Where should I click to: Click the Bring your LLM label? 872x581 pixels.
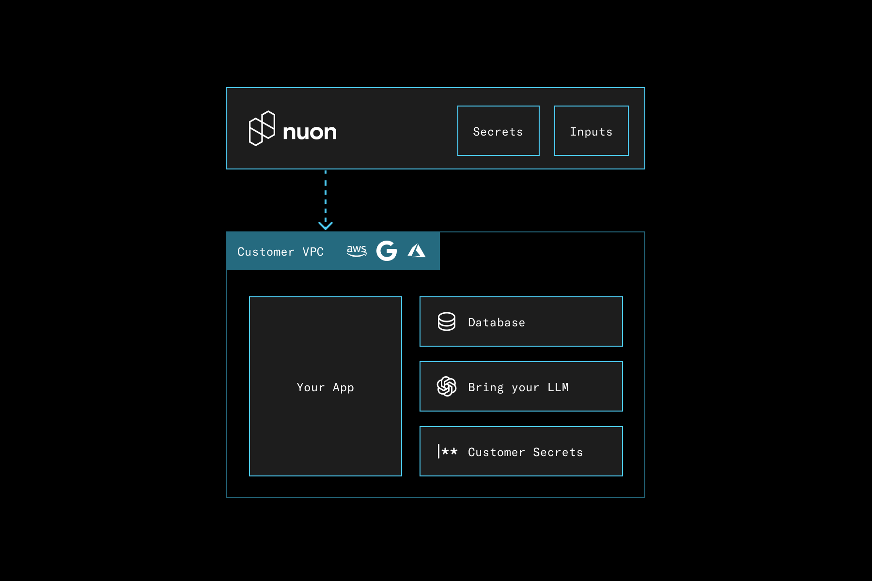pos(518,387)
